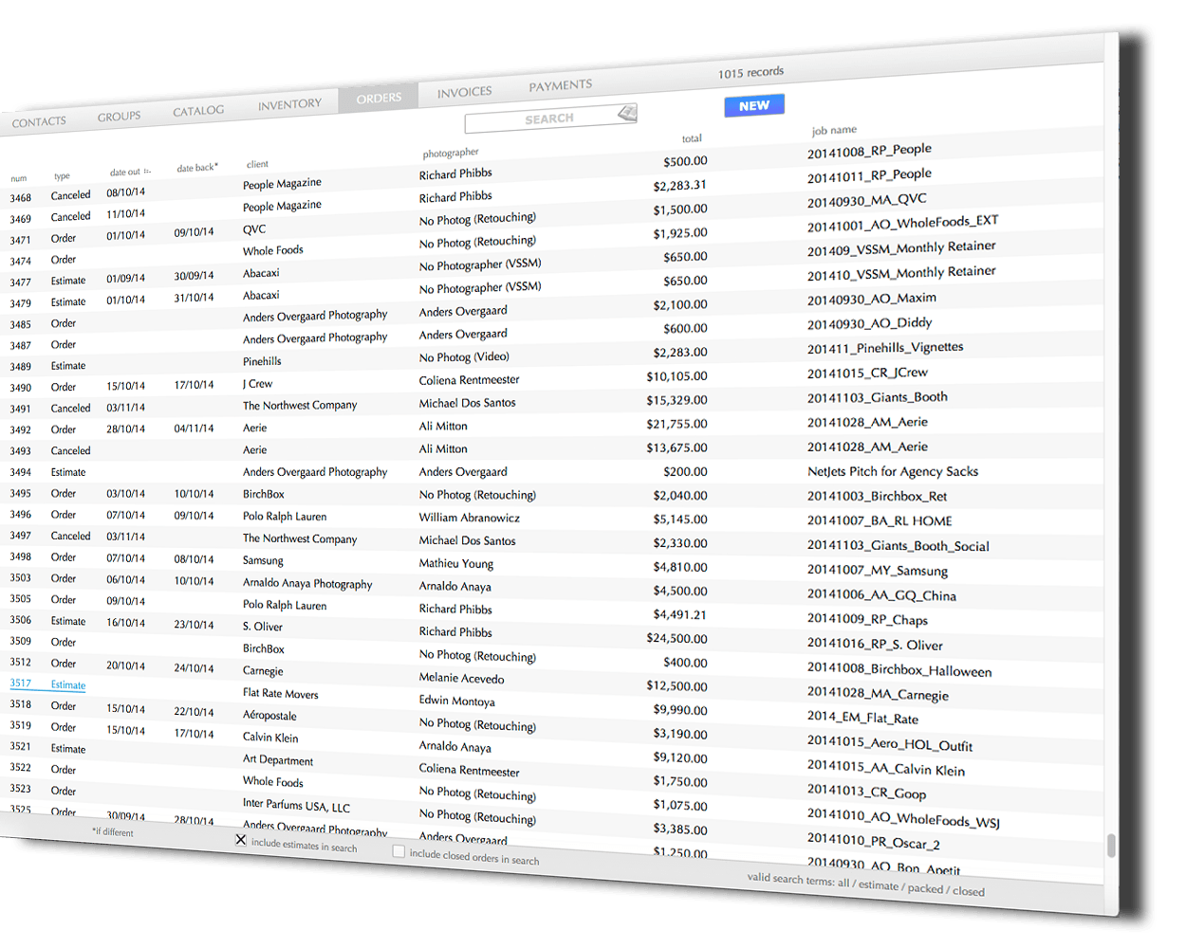The height and width of the screenshot is (948, 1186).
Task: Click NetJets Pitch for Agency Sacks job
Action: 893,471
